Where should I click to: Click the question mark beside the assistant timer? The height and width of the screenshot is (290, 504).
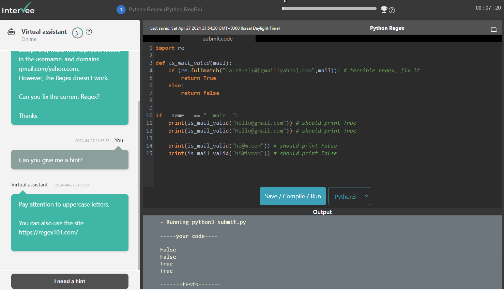89,32
